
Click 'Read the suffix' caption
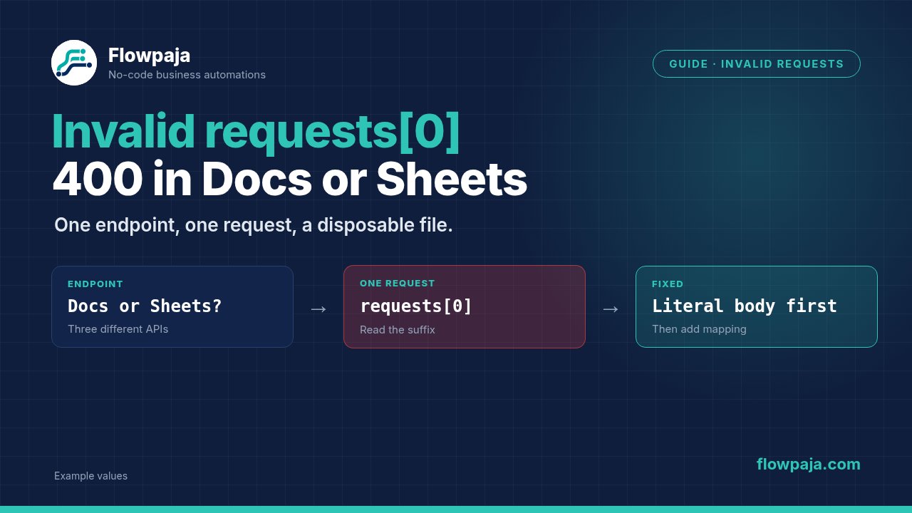click(x=398, y=330)
